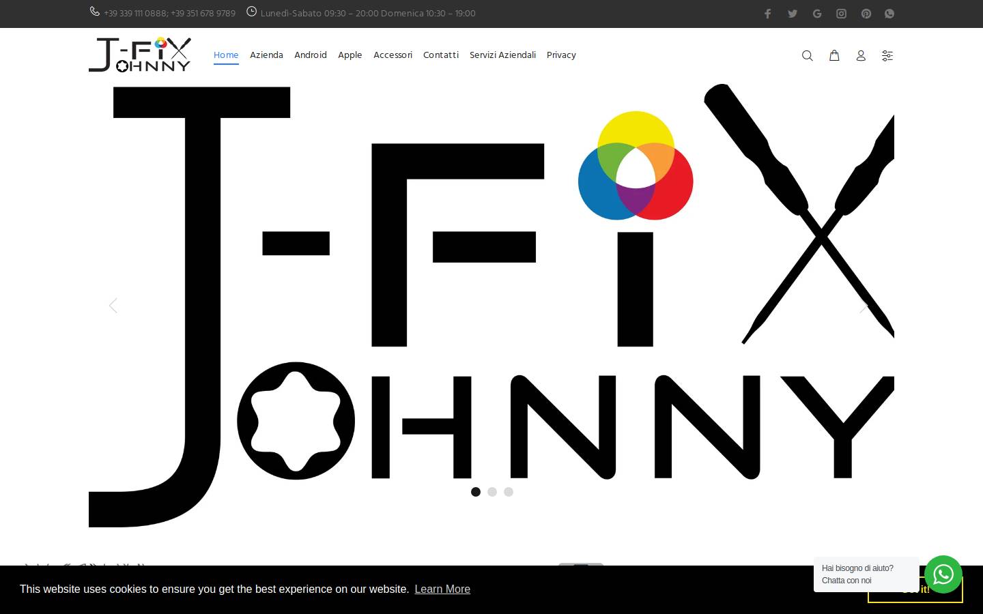Click the opening hours text Lunedì-Sabato
The height and width of the screenshot is (614, 983).
[368, 14]
